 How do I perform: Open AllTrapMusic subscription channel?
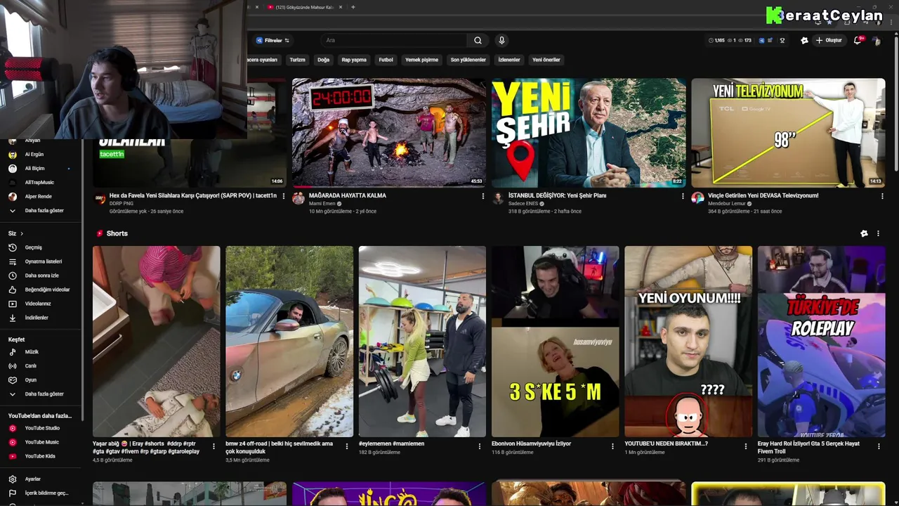point(39,182)
